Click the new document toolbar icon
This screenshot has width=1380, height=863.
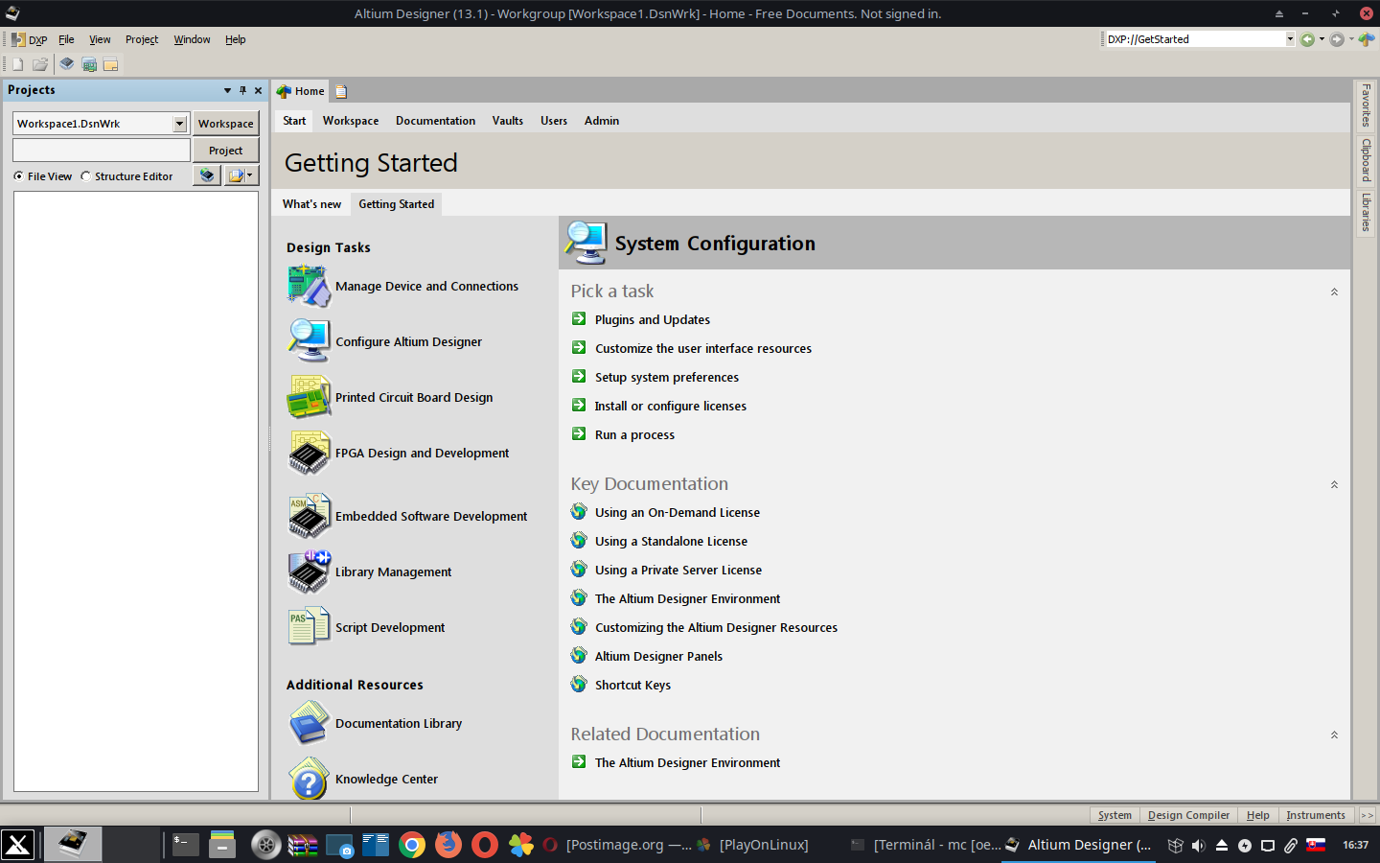(16, 64)
